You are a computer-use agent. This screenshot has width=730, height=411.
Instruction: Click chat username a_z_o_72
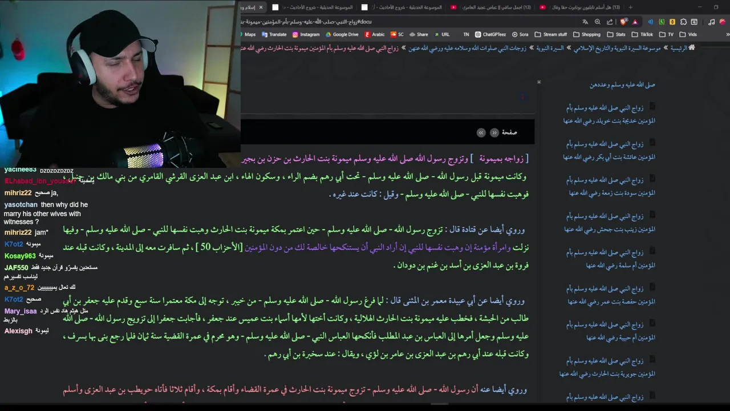click(x=19, y=288)
